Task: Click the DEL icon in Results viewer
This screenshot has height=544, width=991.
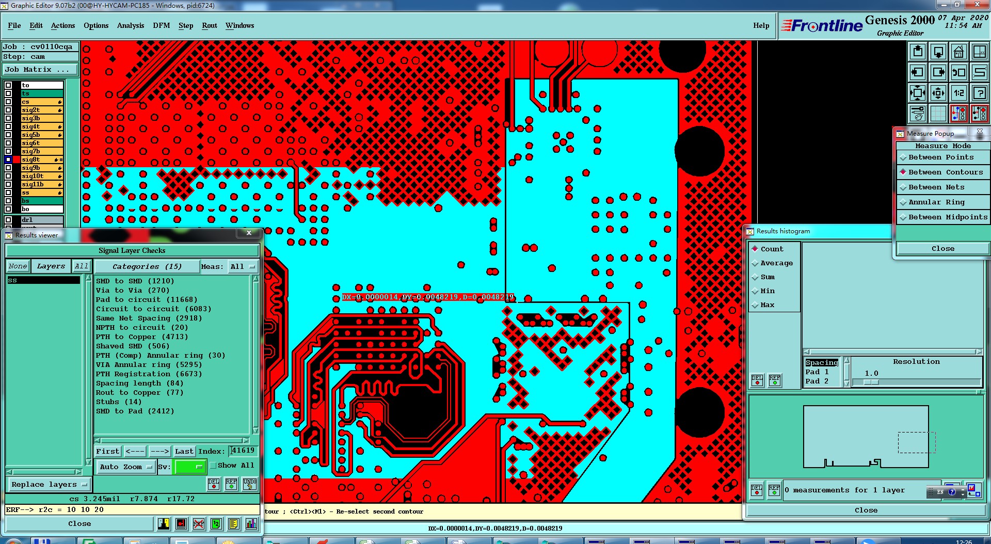Action: (214, 484)
